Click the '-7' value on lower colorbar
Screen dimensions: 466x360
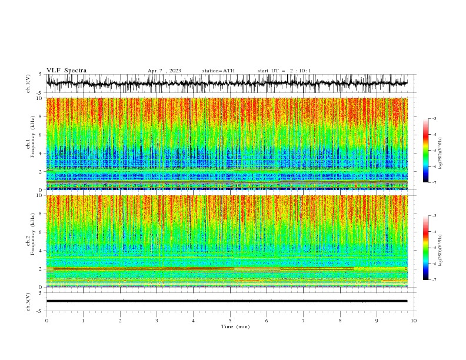[434, 279]
